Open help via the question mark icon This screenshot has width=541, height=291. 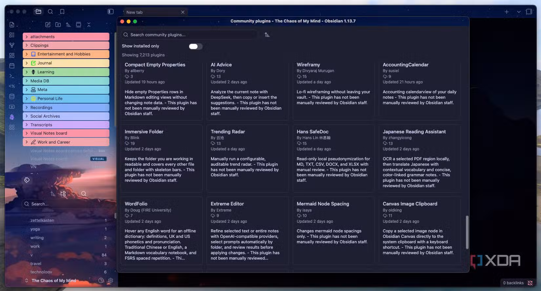pyautogui.click(x=101, y=281)
